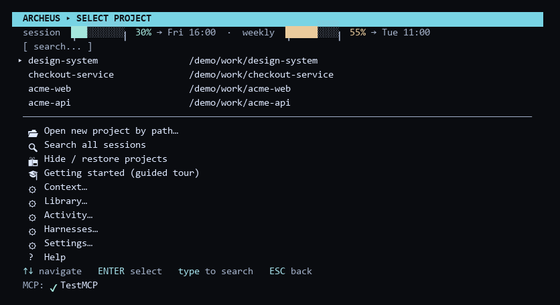
Task: Click the gear icon beside Settings…
Action: click(x=32, y=245)
